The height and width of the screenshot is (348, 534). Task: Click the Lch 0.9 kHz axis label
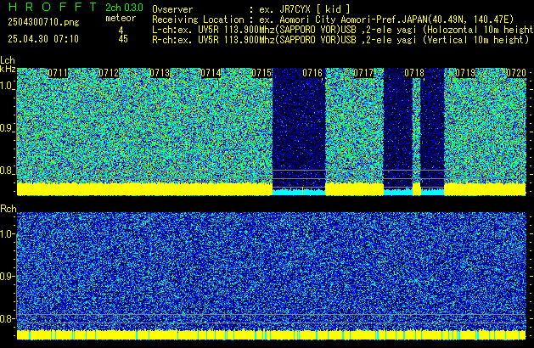point(7,128)
